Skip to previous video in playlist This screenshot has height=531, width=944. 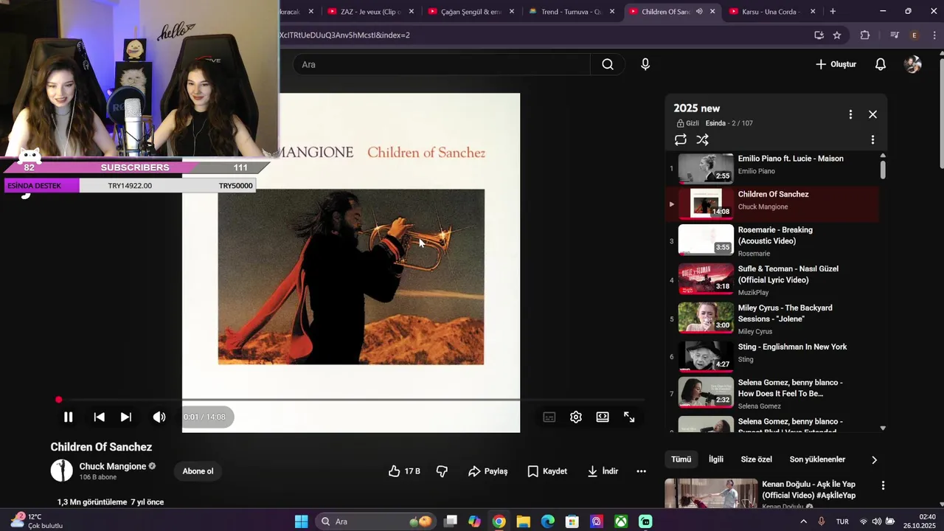[x=99, y=417]
